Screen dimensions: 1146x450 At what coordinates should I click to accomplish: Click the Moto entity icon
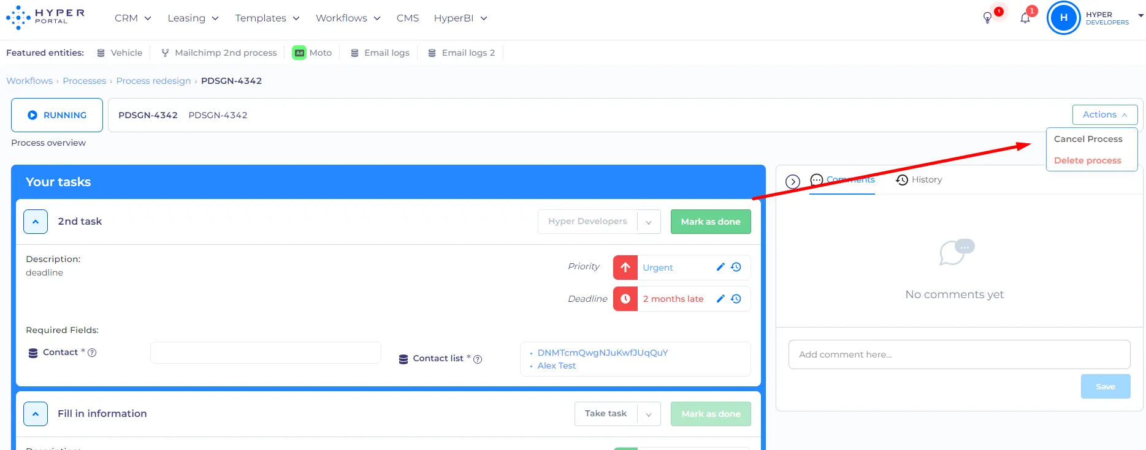tap(299, 53)
